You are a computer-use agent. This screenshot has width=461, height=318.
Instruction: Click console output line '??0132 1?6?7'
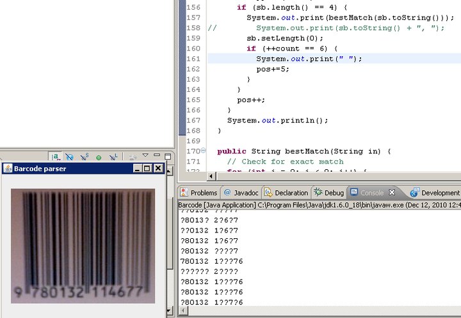209,231
